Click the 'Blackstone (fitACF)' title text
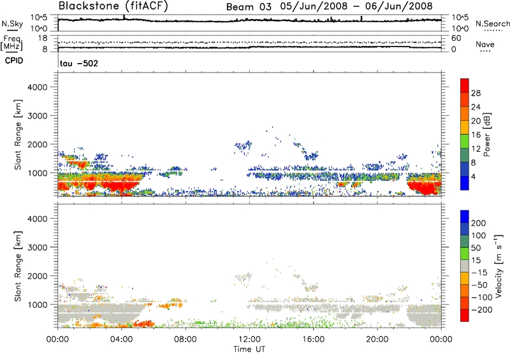This screenshot has width=510, height=353. pyautogui.click(x=113, y=6)
